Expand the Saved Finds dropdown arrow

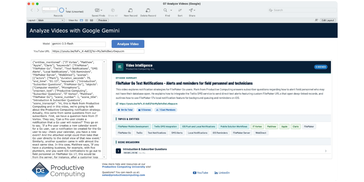pyautogui.click(x=101, y=10)
